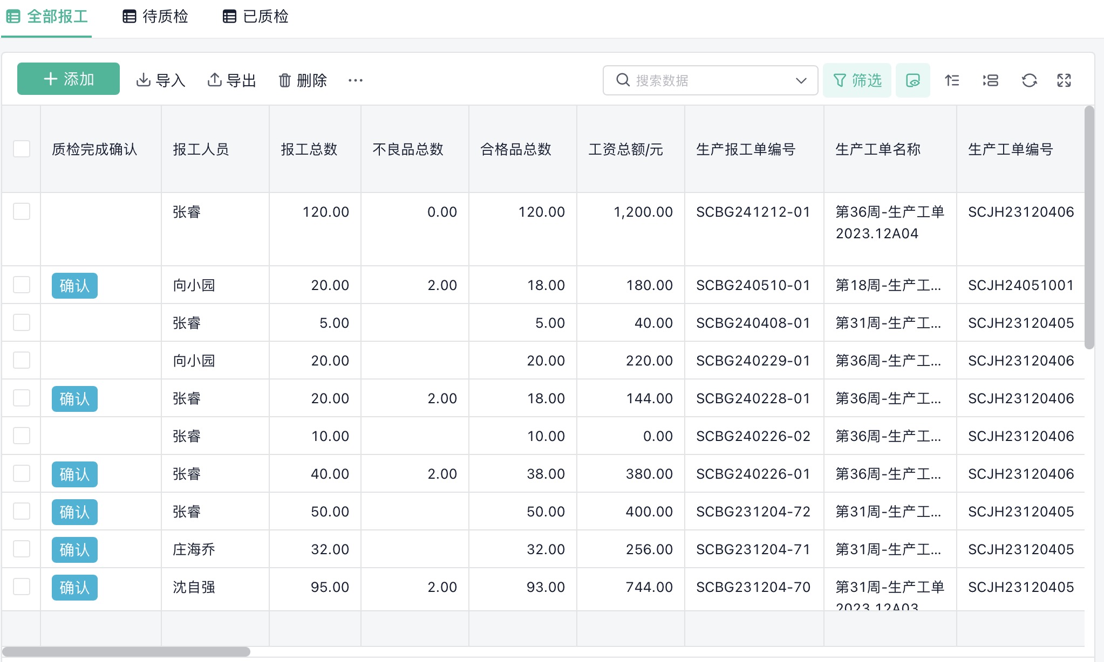
Task: Click 确认 in row SCBG231204-72
Action: (x=74, y=512)
